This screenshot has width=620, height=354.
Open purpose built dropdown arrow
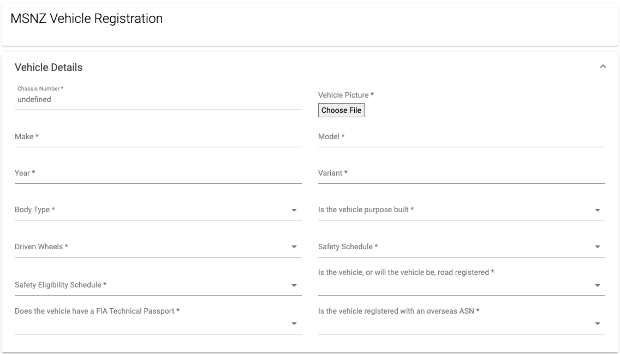(598, 210)
